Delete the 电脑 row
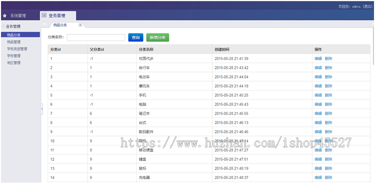 [328, 104]
